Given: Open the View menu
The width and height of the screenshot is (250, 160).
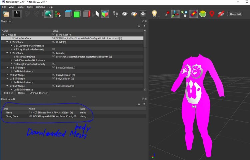Looking at the screenshot, I should tap(11, 7).
